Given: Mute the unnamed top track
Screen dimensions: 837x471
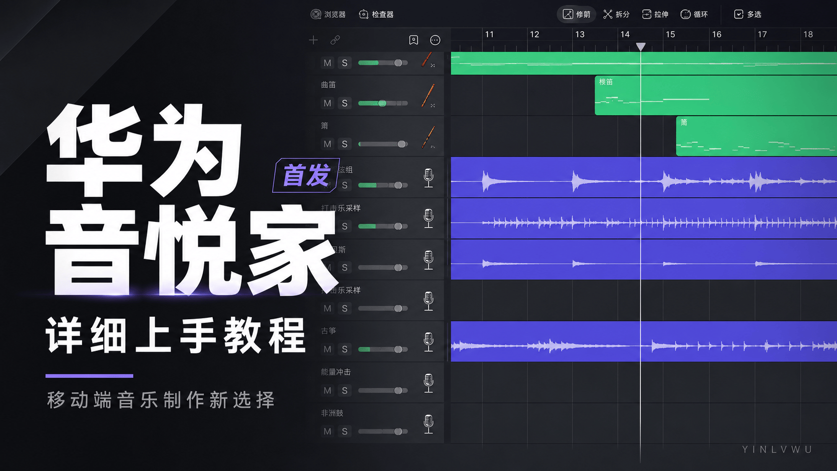Looking at the screenshot, I should tap(327, 63).
